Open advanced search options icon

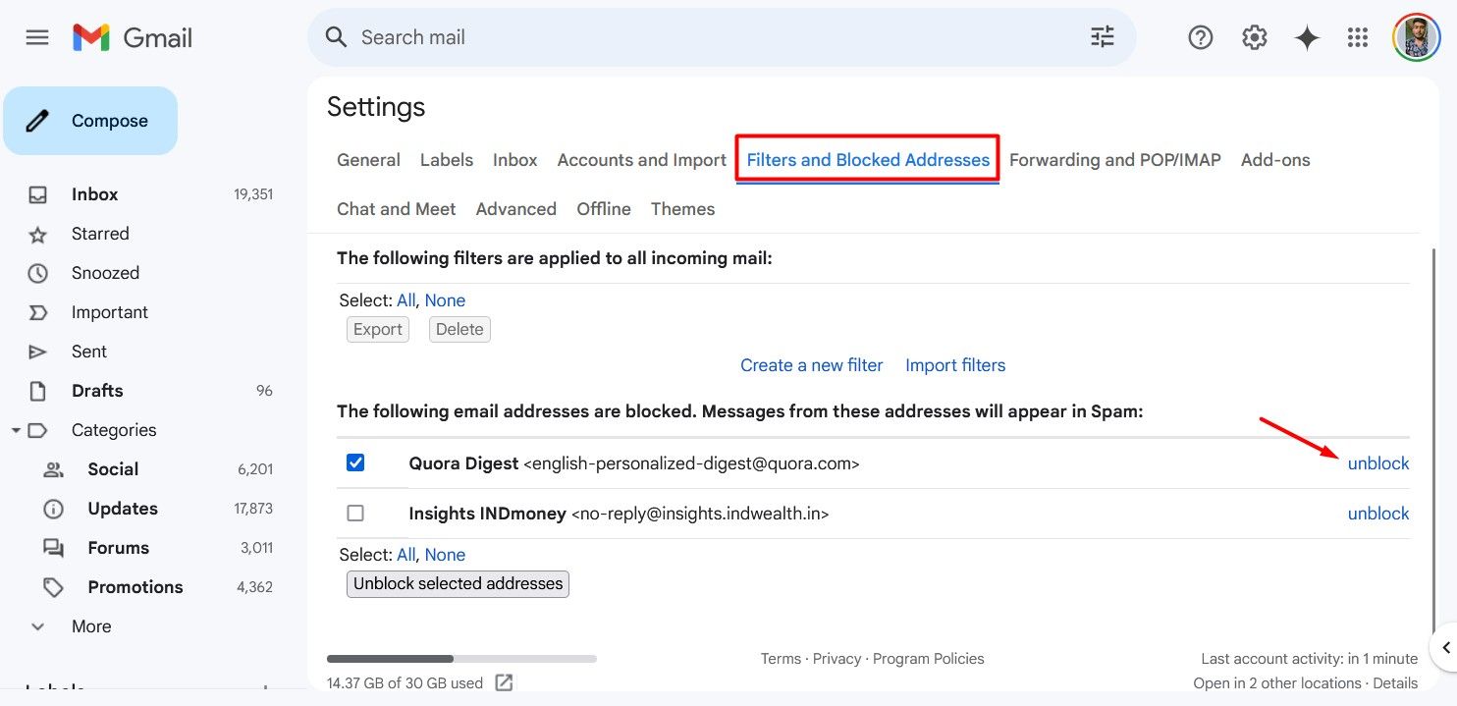pos(1101,36)
